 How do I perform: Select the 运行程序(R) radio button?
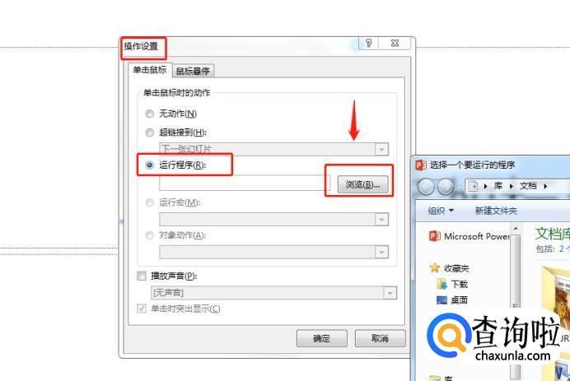click(x=149, y=165)
